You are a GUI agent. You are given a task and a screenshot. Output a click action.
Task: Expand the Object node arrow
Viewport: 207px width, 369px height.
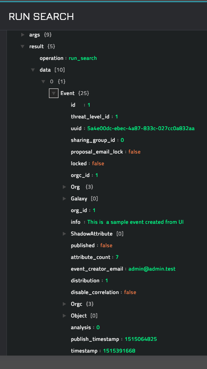(65, 316)
